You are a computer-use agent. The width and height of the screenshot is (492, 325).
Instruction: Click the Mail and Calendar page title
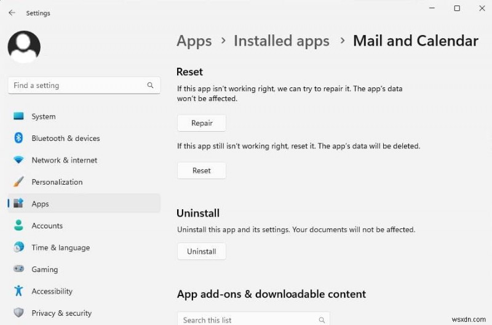point(416,41)
